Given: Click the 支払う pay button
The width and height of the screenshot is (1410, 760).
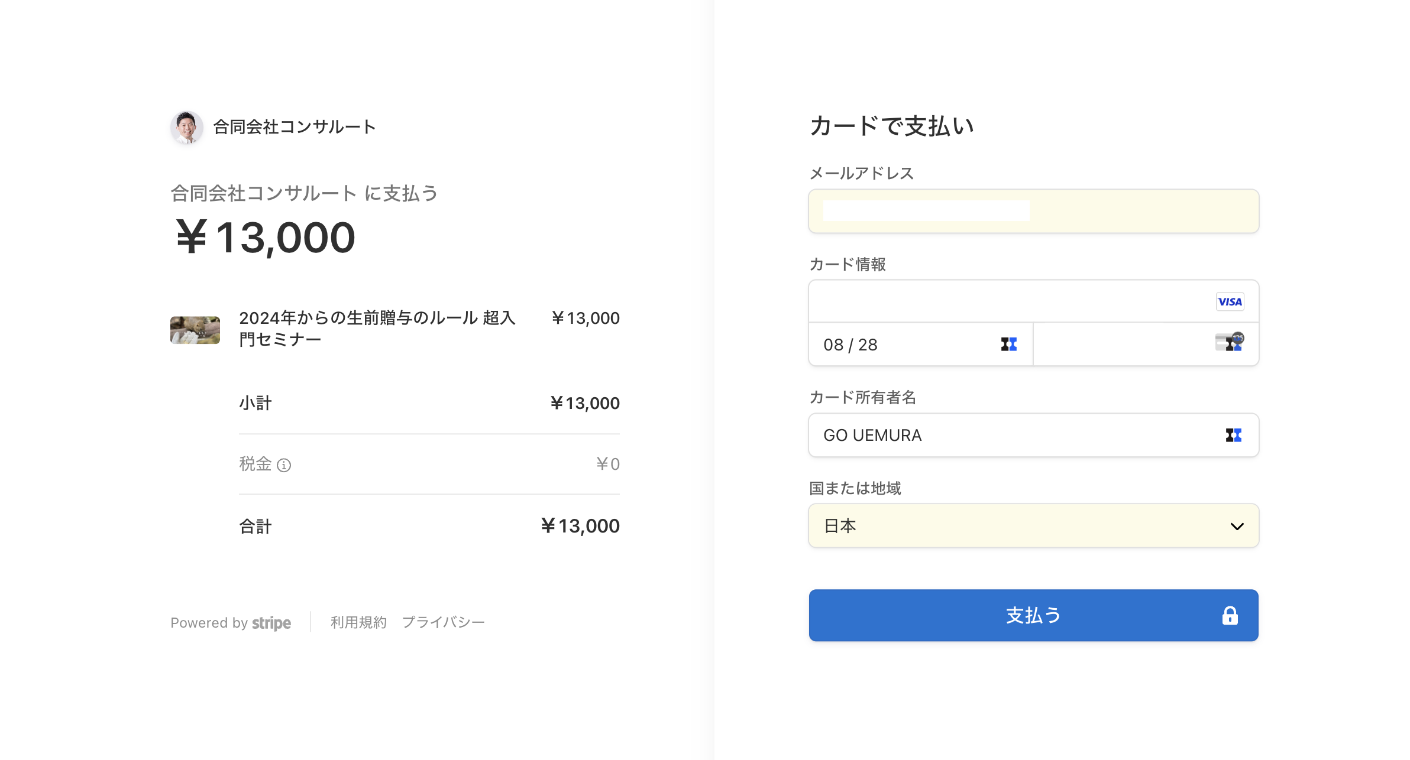Looking at the screenshot, I should 1033,615.
